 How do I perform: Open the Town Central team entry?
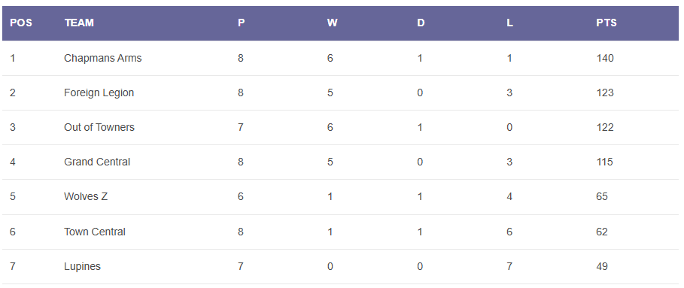[95, 232]
